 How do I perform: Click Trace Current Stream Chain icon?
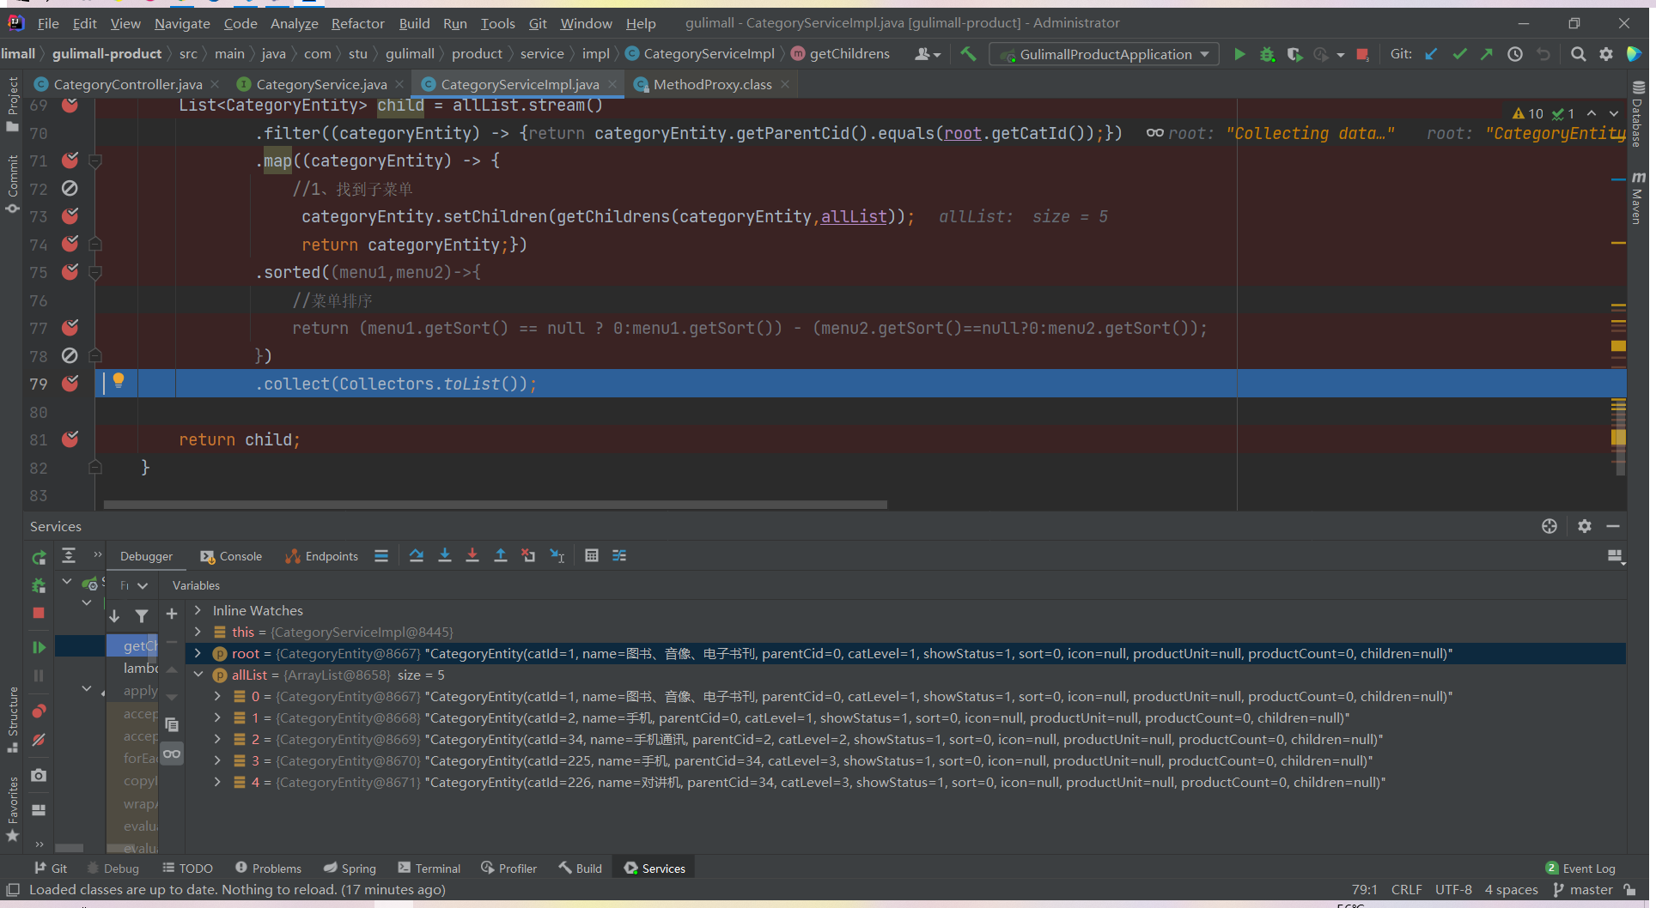tap(619, 556)
